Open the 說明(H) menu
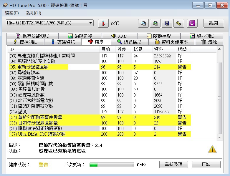 tap(34, 13)
